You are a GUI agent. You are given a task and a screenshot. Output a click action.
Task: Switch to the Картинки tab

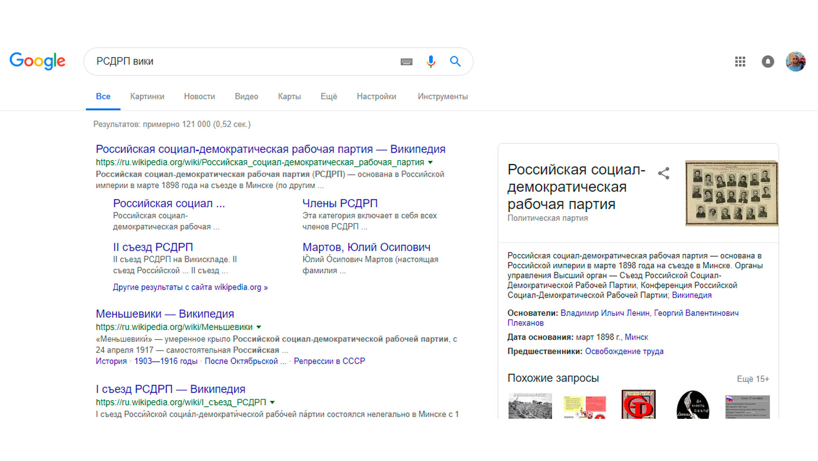click(147, 97)
